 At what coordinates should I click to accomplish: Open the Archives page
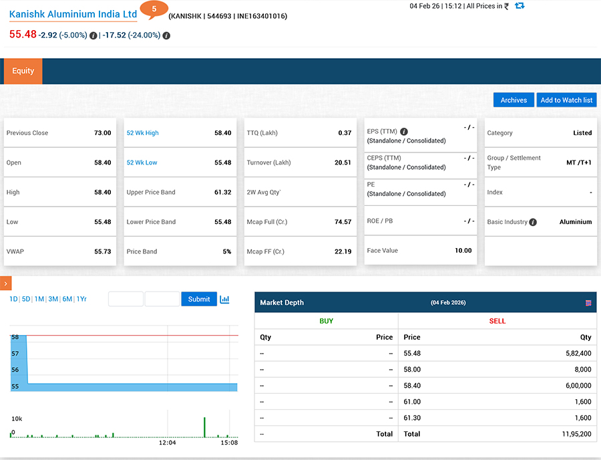(x=513, y=100)
